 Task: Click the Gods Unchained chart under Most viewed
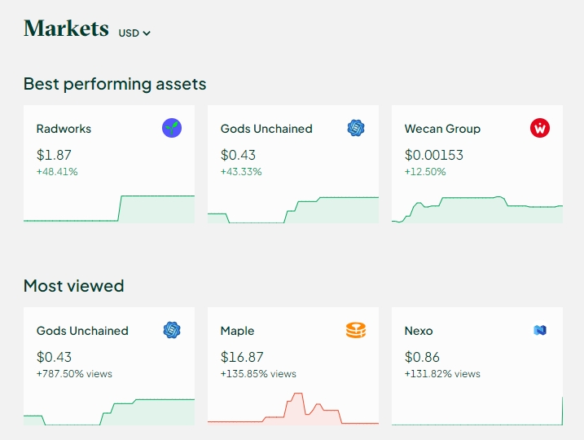coord(109,409)
